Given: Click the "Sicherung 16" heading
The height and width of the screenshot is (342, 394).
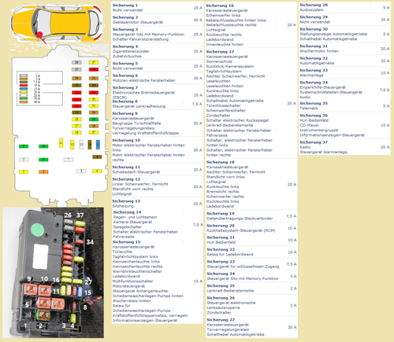Looking at the screenshot, I should point(220,6).
